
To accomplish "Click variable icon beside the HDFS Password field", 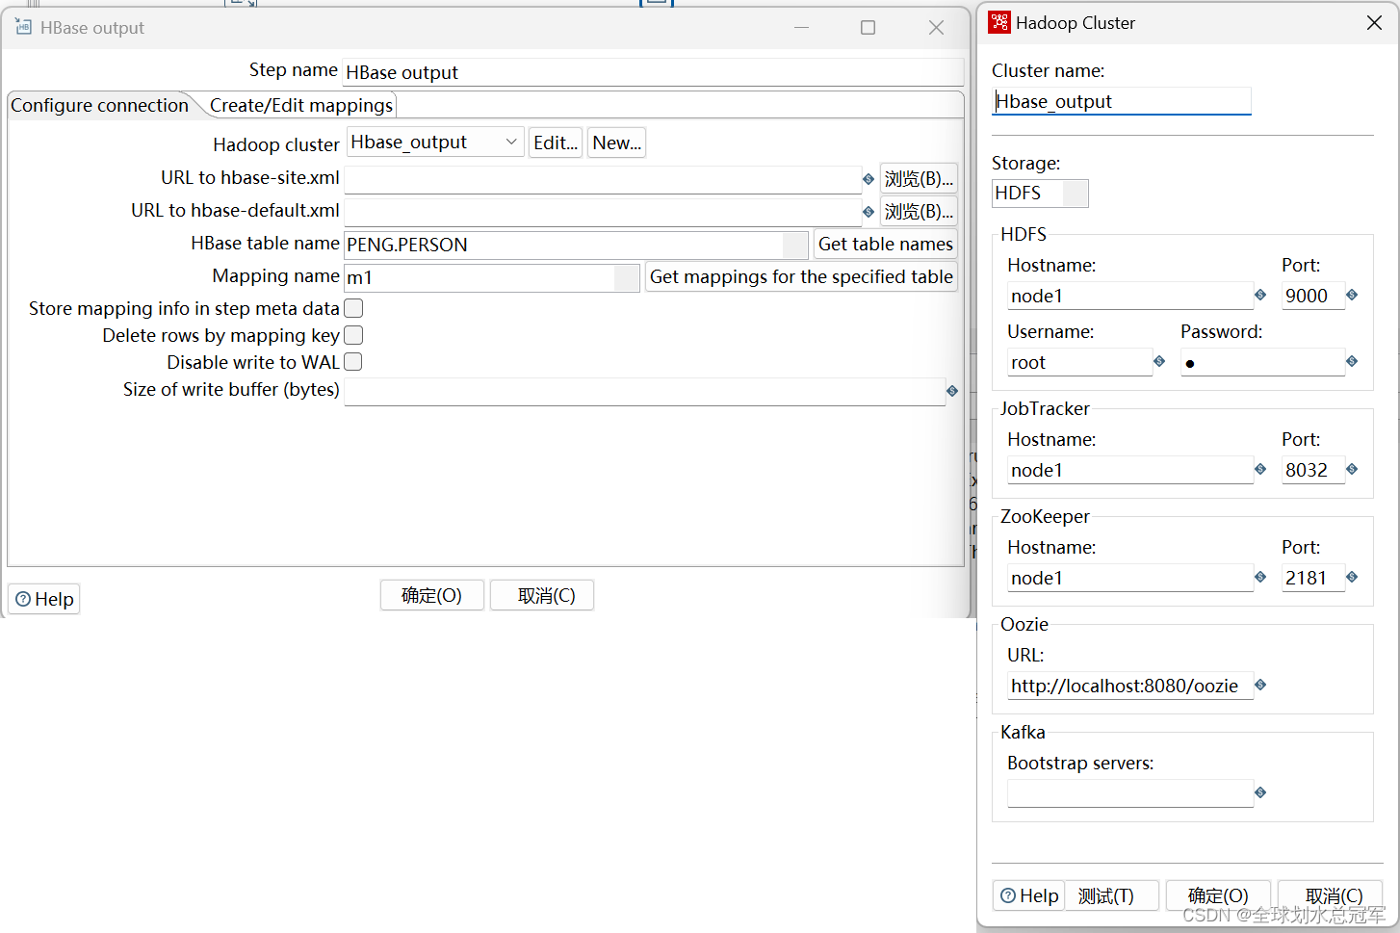I will coord(1351,362).
